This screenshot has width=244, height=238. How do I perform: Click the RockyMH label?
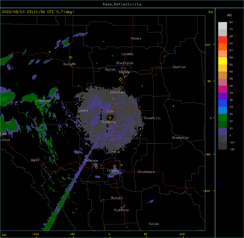[x=69, y=64]
